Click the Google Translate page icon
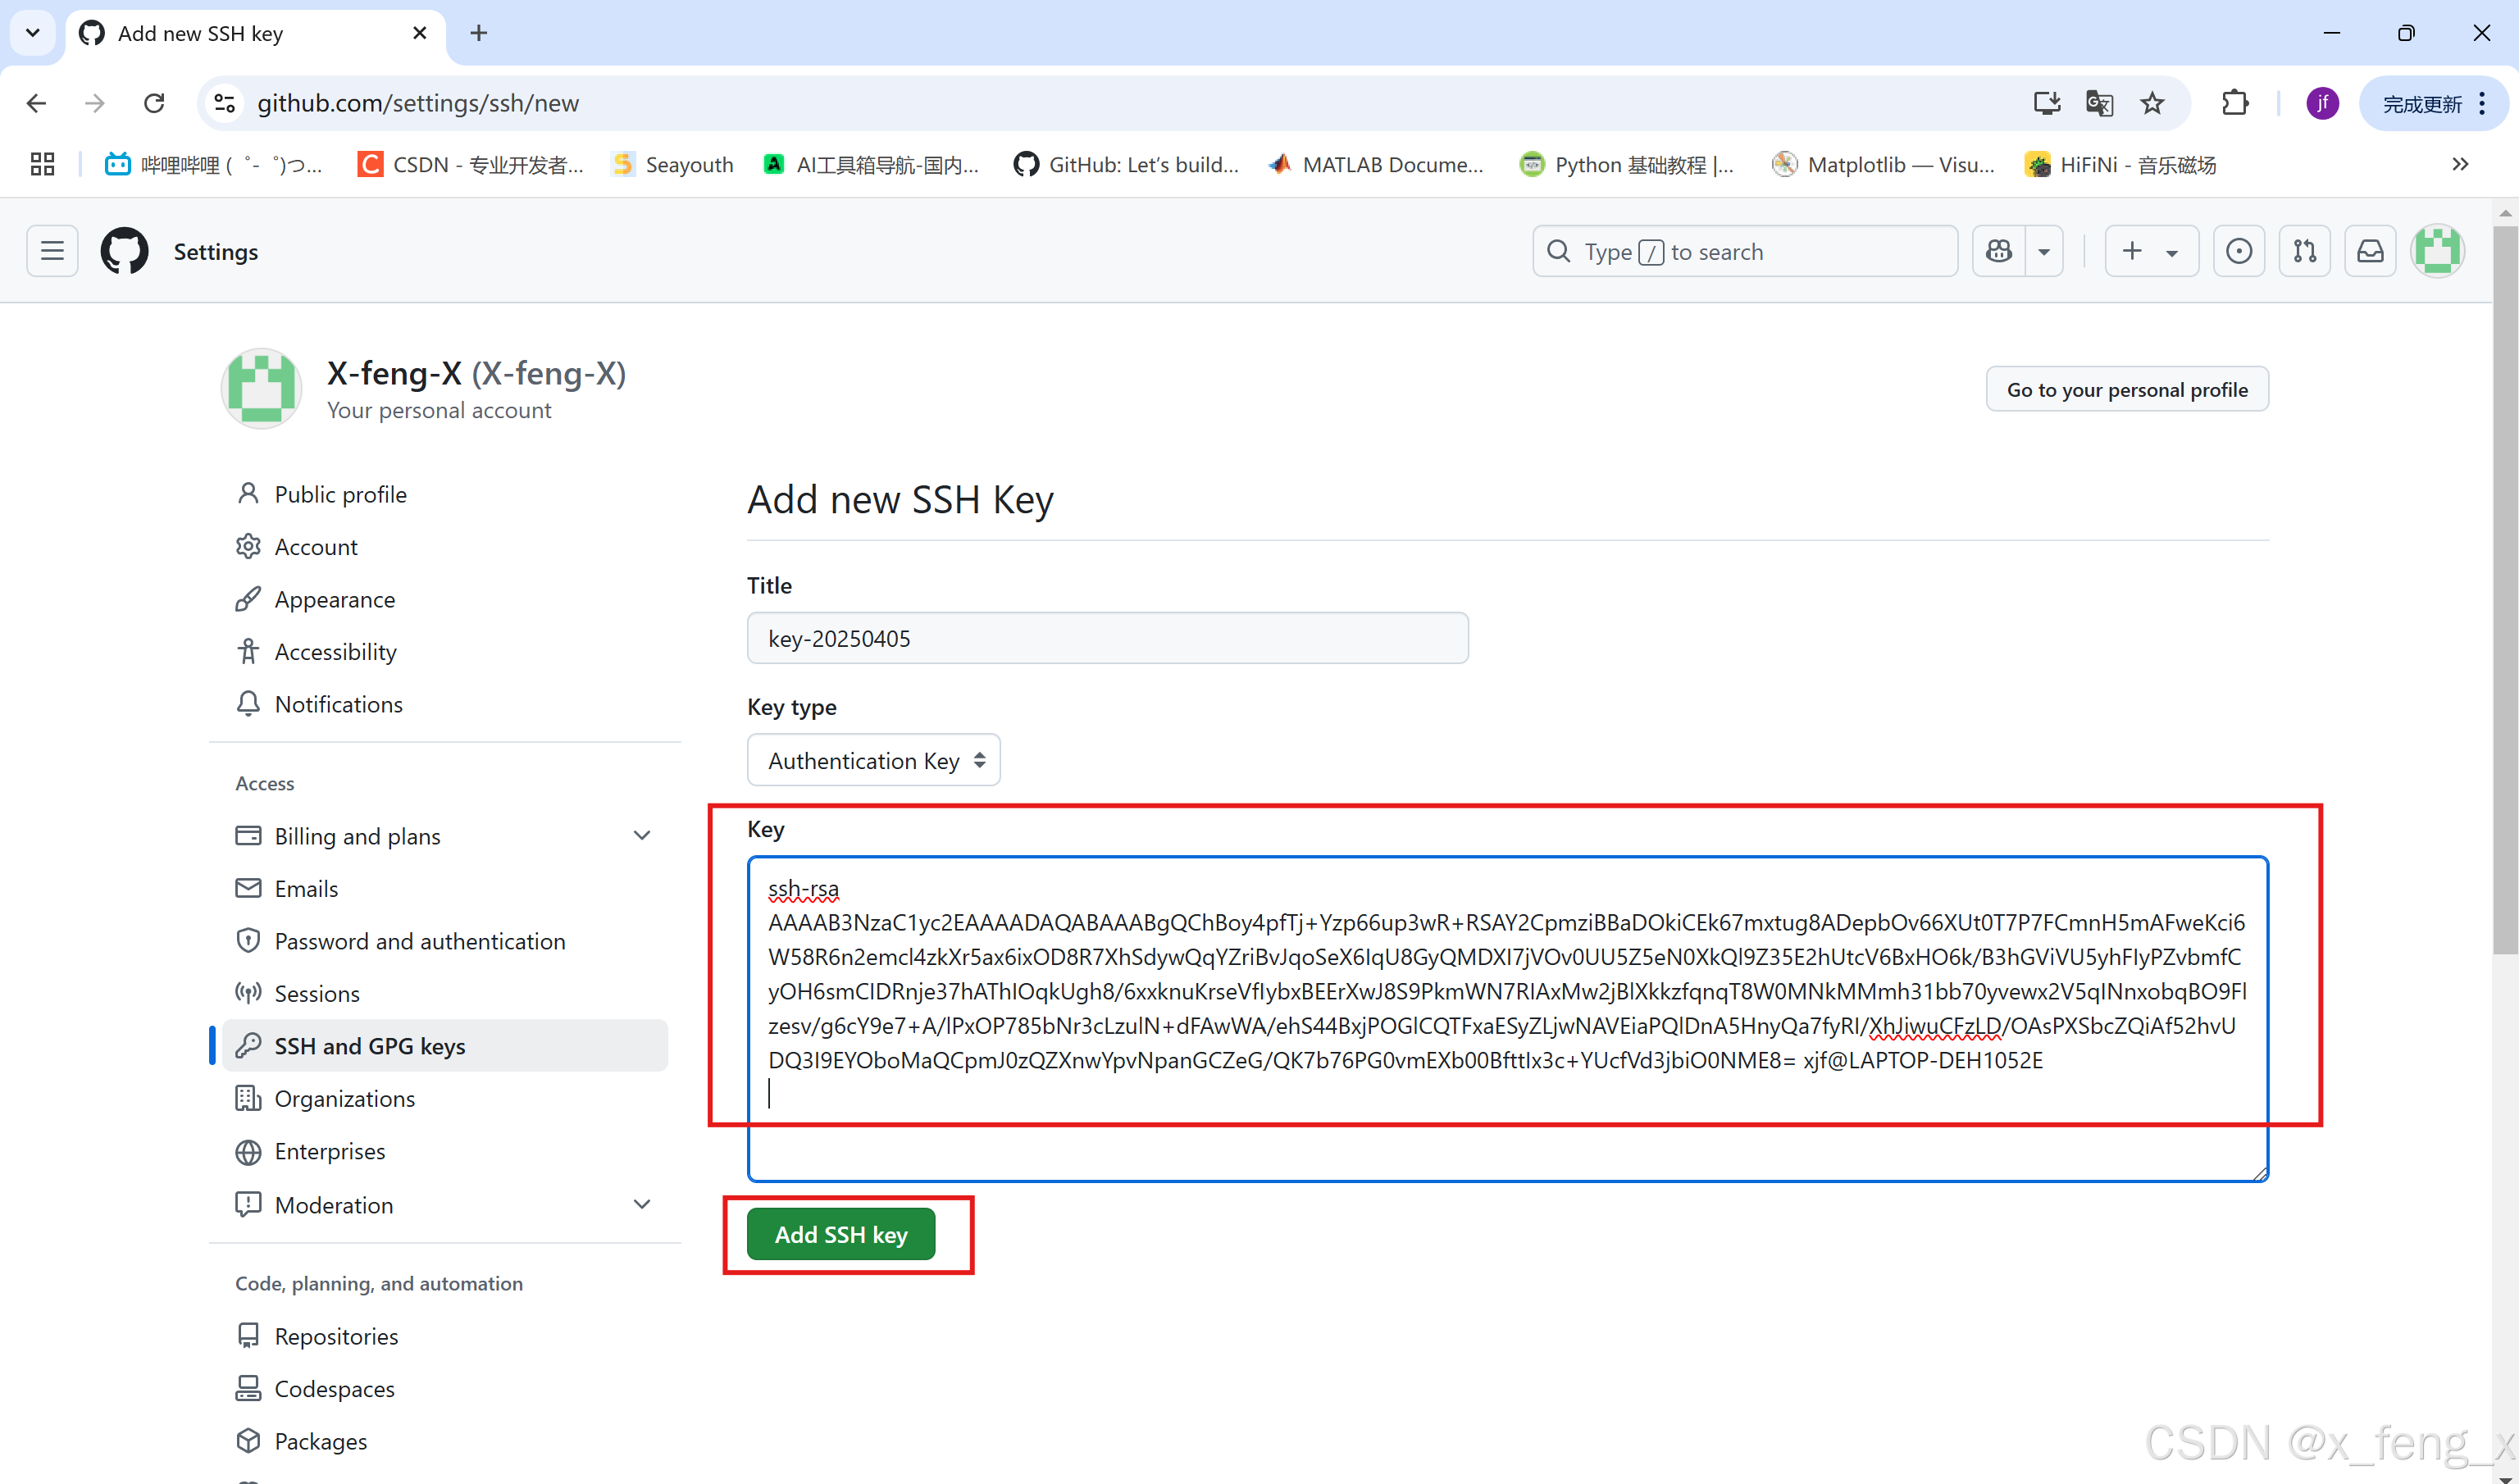Viewport: 2519px width, 1484px height. [2099, 103]
